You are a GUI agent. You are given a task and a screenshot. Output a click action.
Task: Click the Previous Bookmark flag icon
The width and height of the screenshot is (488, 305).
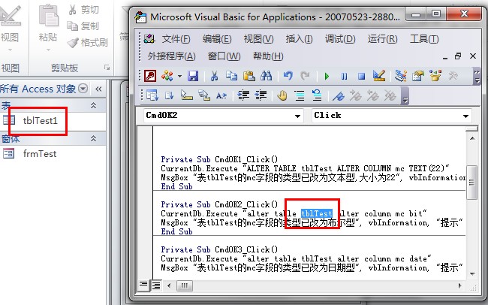(372, 95)
